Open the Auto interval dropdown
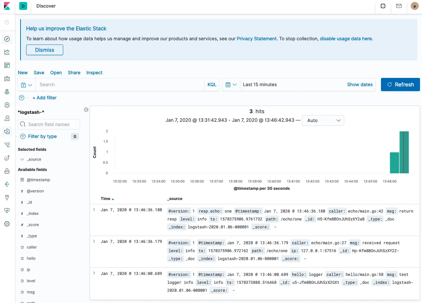Viewport: 422px width, 303px height. click(323, 120)
